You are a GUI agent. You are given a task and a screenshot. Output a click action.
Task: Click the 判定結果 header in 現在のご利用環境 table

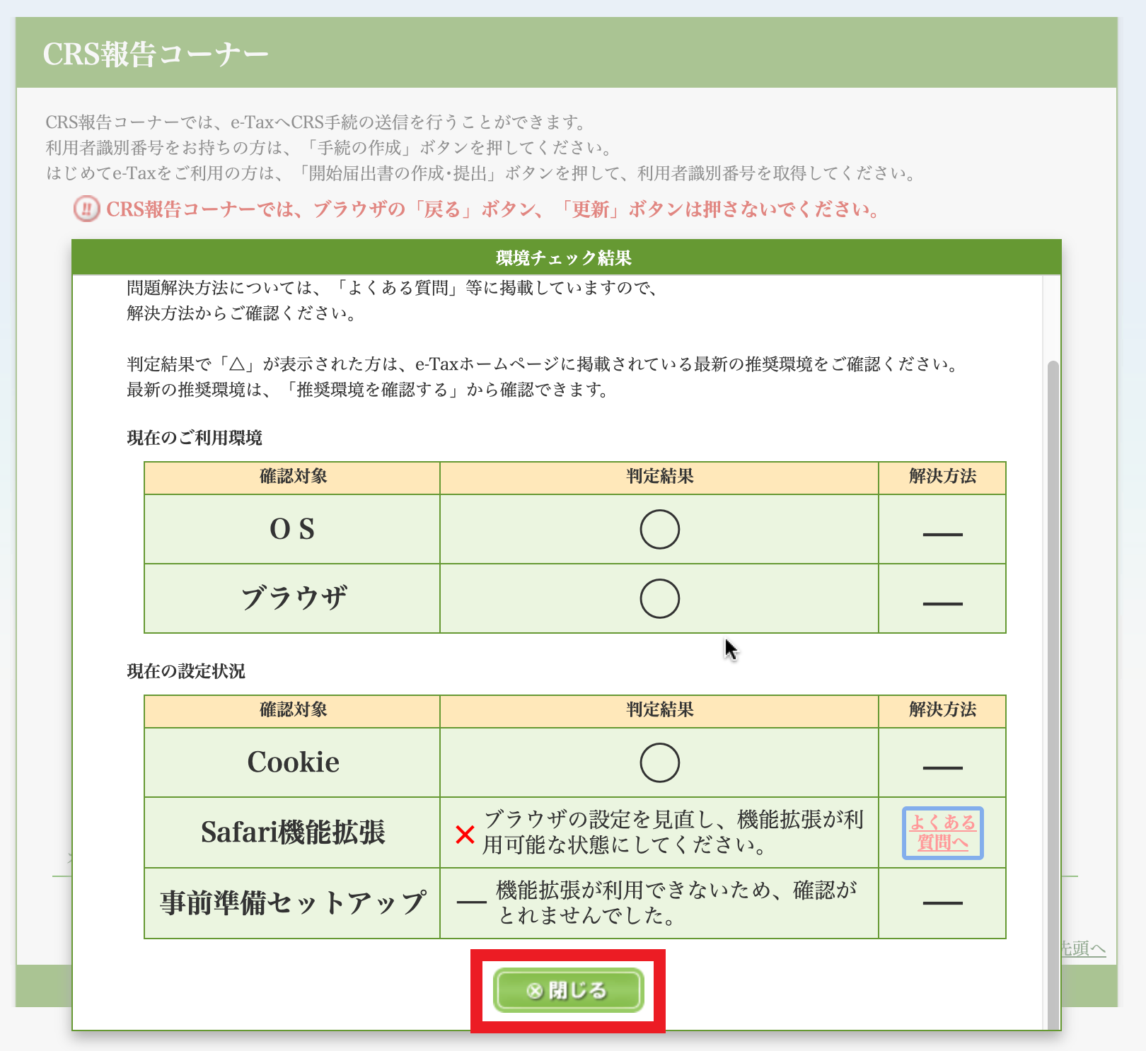(x=659, y=477)
